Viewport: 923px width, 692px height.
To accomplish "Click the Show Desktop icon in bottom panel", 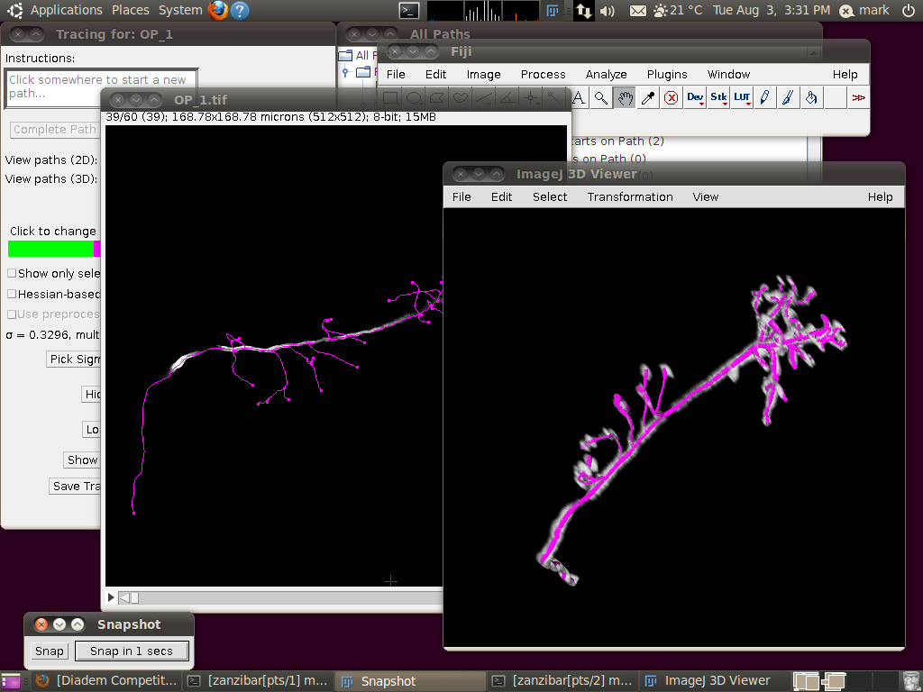I will coord(11,681).
